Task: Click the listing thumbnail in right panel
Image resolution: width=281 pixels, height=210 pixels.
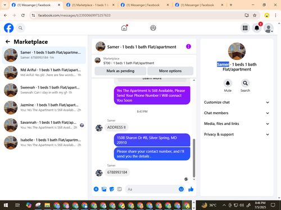Action: (x=237, y=51)
